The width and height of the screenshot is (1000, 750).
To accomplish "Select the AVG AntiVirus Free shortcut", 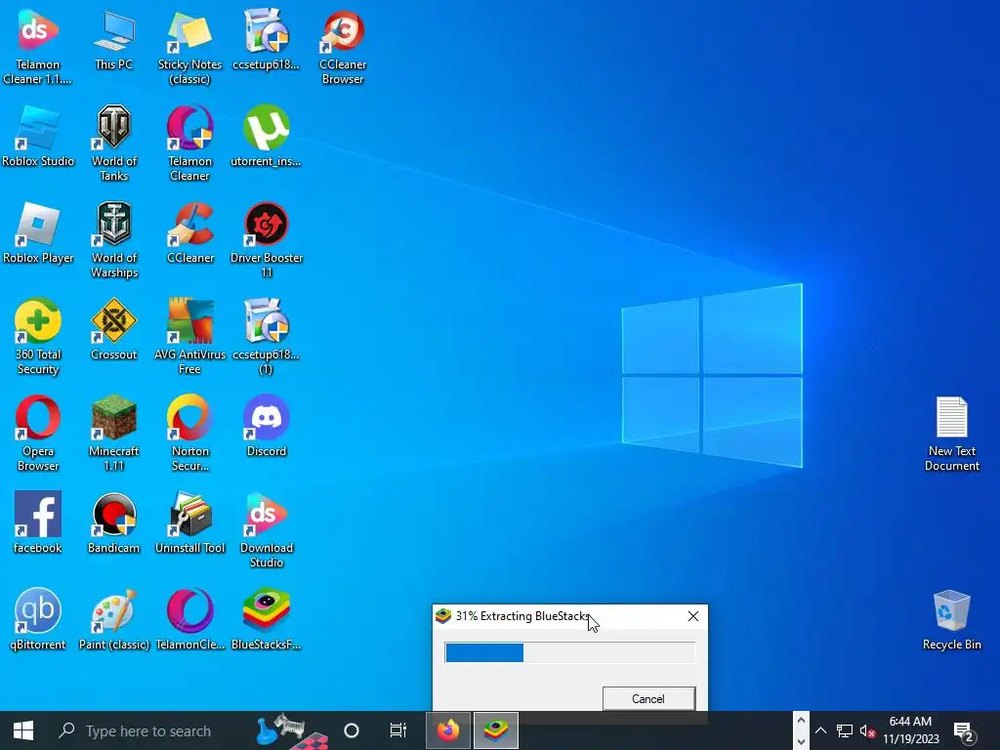I will 190,337.
